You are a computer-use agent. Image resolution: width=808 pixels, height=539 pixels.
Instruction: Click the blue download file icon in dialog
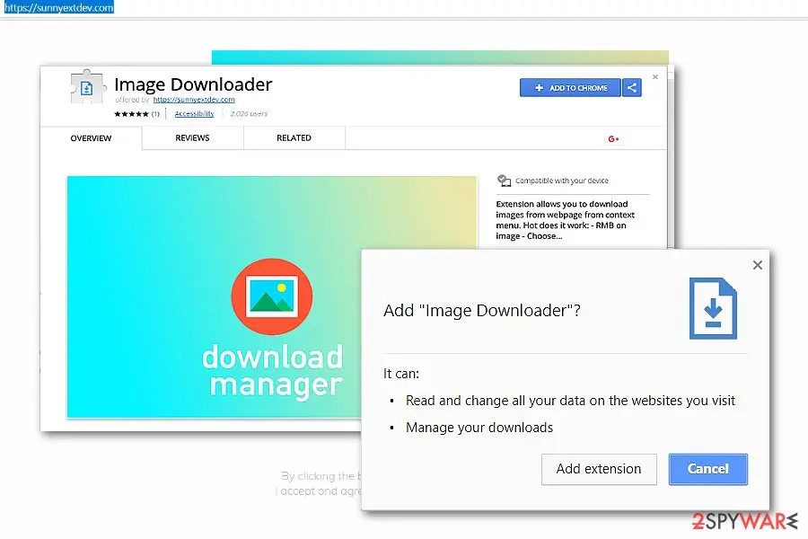(x=713, y=308)
